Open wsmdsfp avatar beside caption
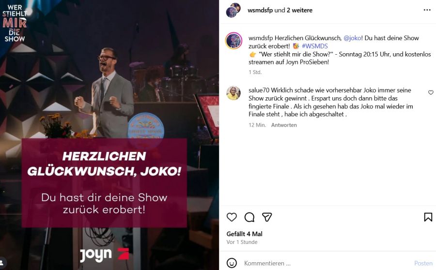The height and width of the screenshot is (270, 436). click(x=234, y=41)
